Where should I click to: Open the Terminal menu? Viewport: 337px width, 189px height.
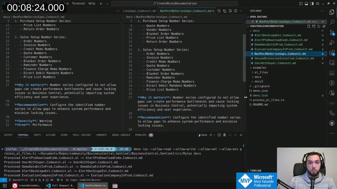coord(78,3)
